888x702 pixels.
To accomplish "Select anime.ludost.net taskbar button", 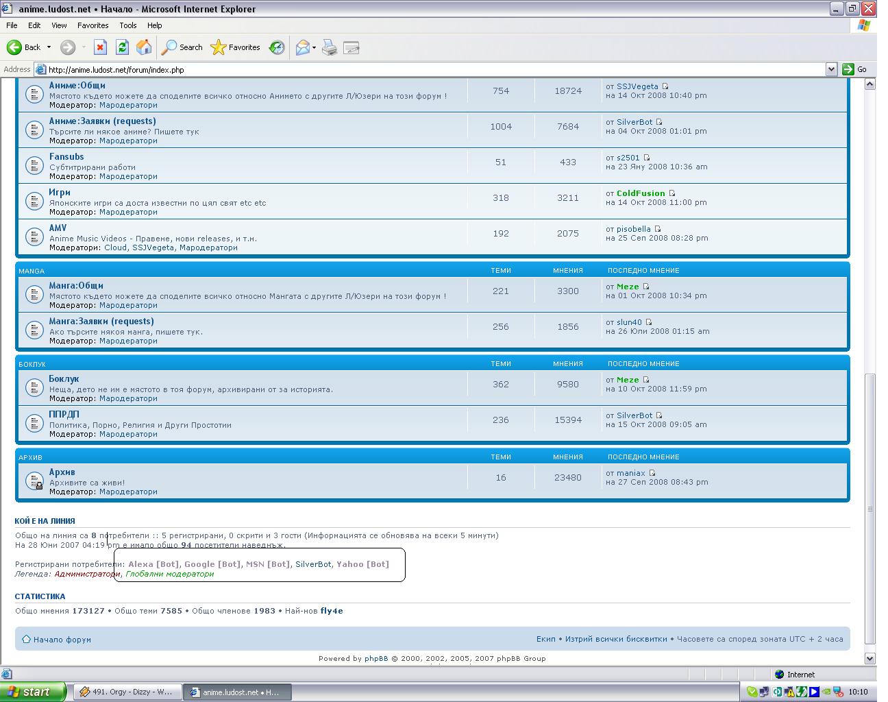I will [238, 692].
